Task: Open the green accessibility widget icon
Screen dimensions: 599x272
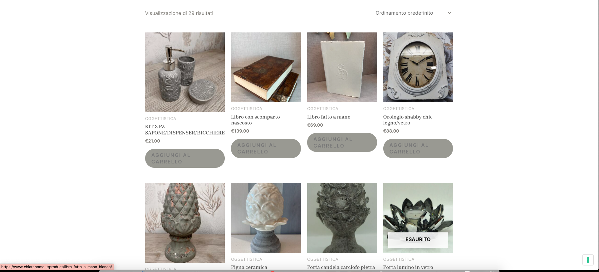Action: (x=588, y=260)
